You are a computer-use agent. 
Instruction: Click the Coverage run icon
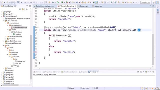(x=62, y=2)
